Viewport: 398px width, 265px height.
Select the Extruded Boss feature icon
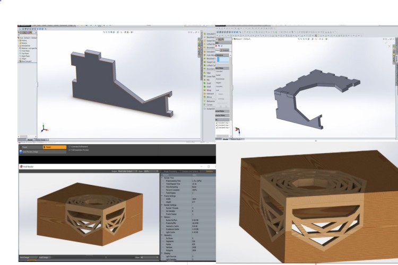(205, 34)
